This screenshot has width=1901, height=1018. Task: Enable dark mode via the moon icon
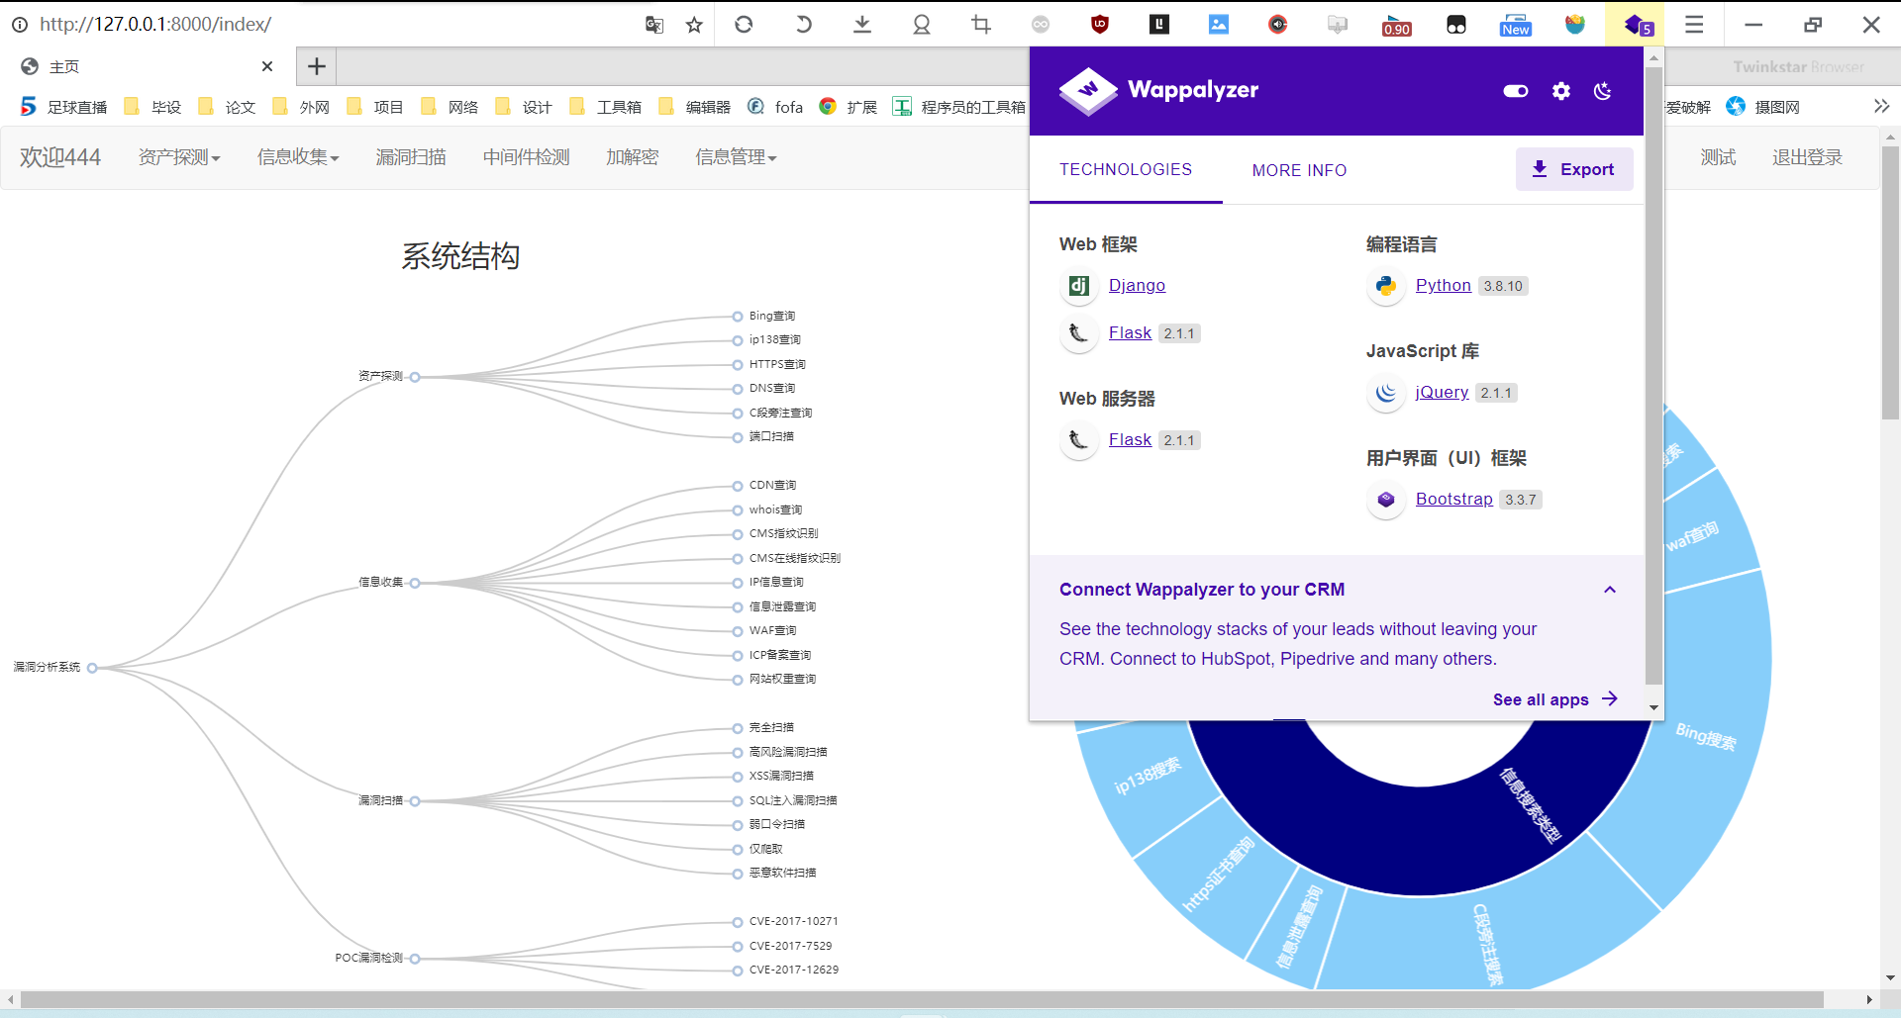(x=1602, y=91)
